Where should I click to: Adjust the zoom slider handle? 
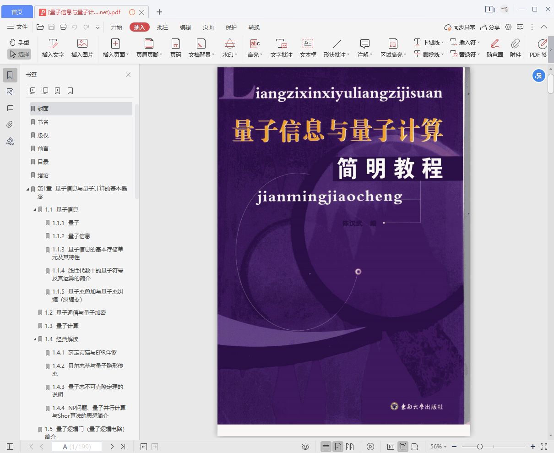pos(480,447)
